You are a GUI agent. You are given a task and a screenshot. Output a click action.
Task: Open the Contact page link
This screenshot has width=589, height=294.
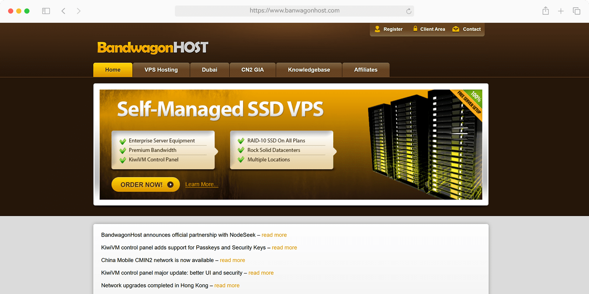tap(467, 29)
